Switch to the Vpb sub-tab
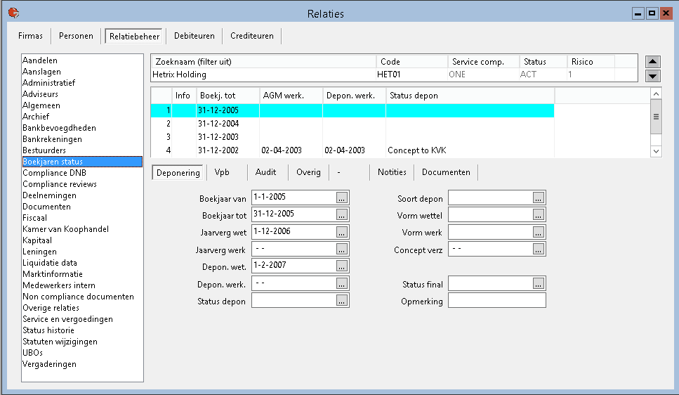Viewport: 679px width, 395px height. click(222, 172)
